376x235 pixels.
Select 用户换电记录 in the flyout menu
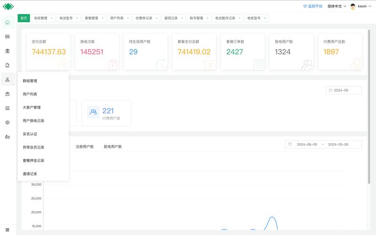point(43,121)
